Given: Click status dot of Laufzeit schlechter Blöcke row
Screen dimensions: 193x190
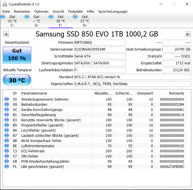Looking at the screenshot, I should [7, 135].
